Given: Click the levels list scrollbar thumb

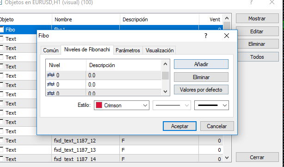Looking at the screenshot, I should pos(165,76).
